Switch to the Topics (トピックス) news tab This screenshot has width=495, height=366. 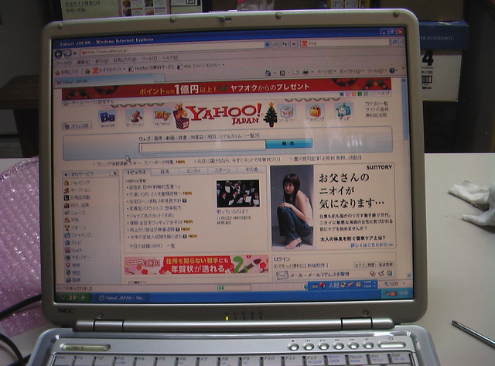click(137, 173)
